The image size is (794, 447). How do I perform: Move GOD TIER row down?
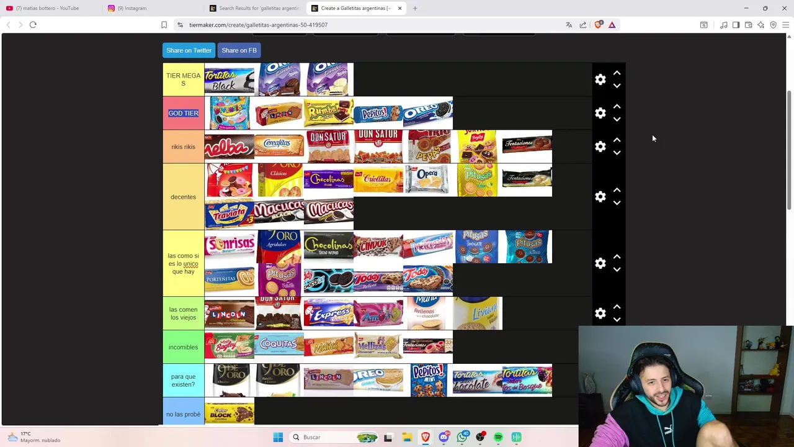[617, 119]
